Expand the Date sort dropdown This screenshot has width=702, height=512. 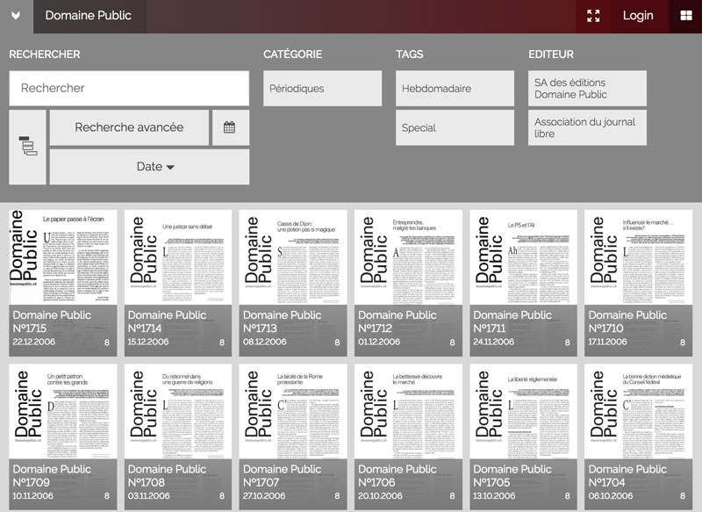pyautogui.click(x=149, y=167)
